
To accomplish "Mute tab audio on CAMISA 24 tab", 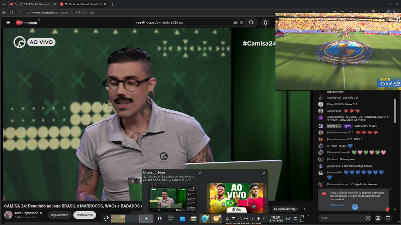I will (16, 4).
